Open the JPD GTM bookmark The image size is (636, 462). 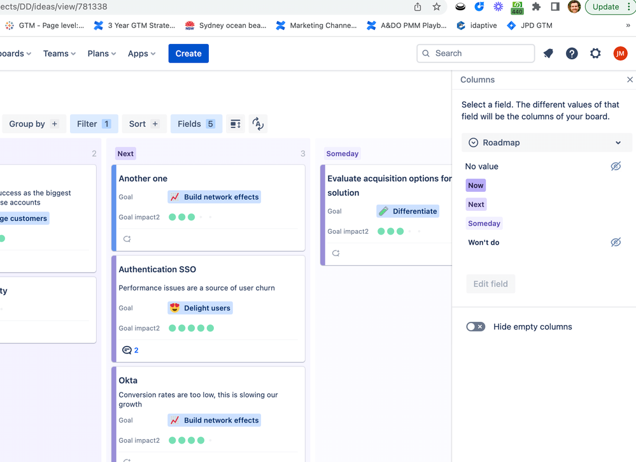tap(529, 25)
